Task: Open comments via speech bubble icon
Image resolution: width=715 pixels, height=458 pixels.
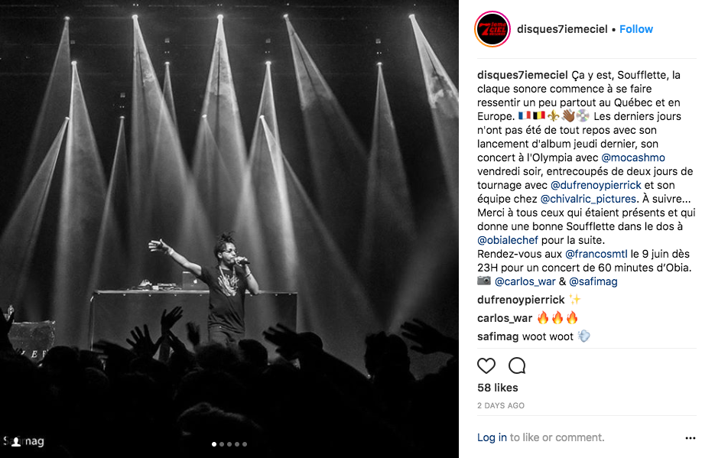Action: 517,365
